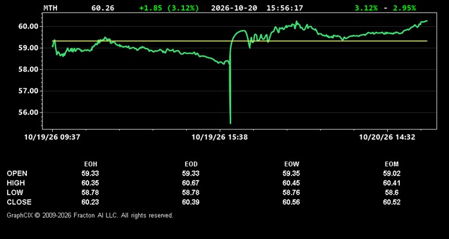The image size is (449, 239).
Task: Click the EOM open value 59.02
Action: 392,173
